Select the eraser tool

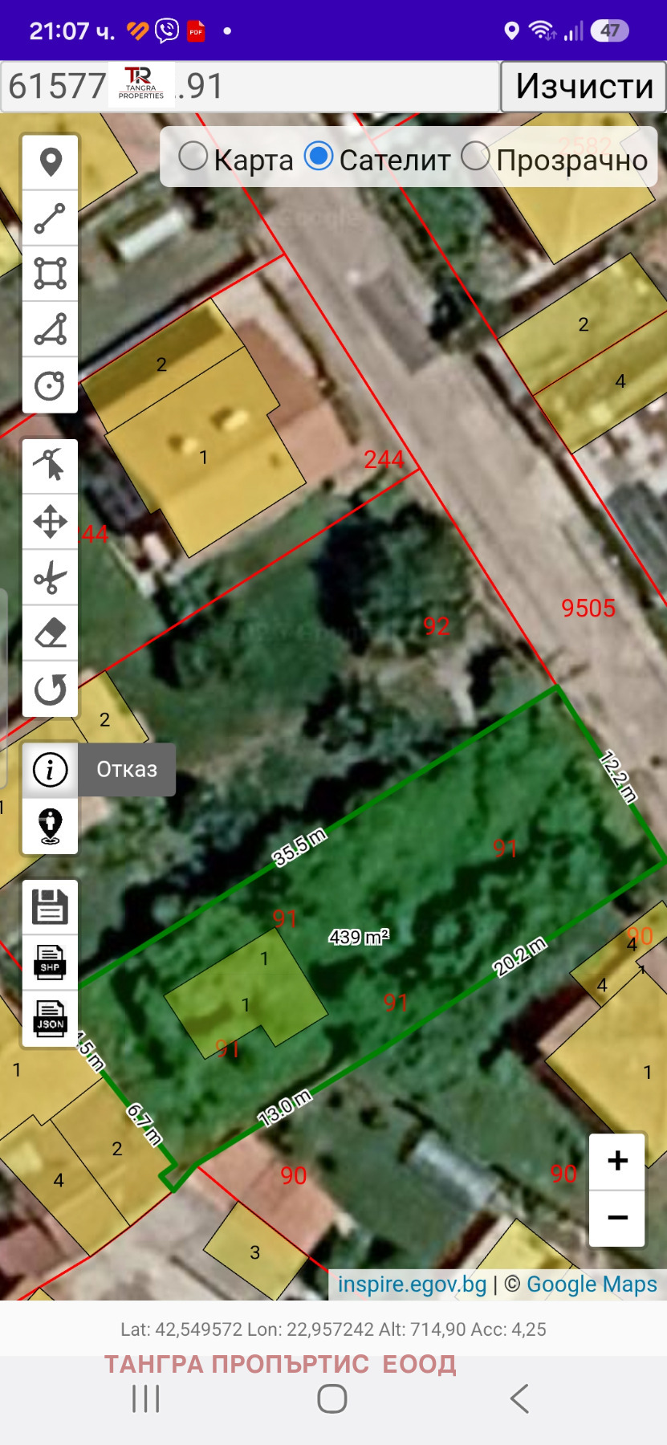pos(50,633)
